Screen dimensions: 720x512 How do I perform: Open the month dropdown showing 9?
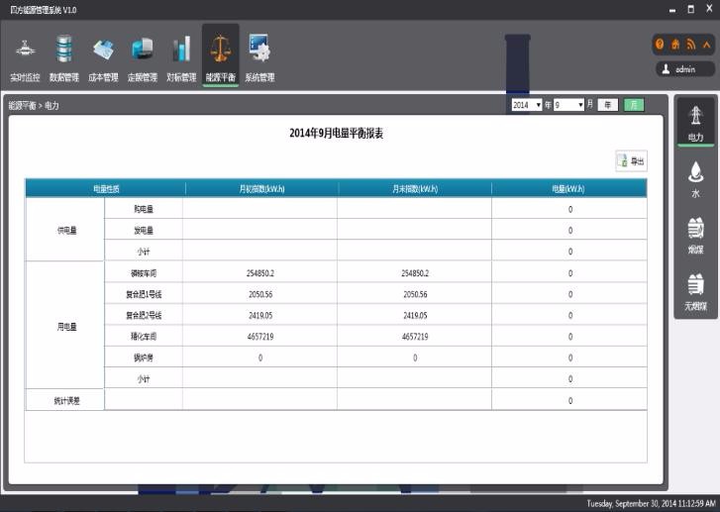coord(568,105)
